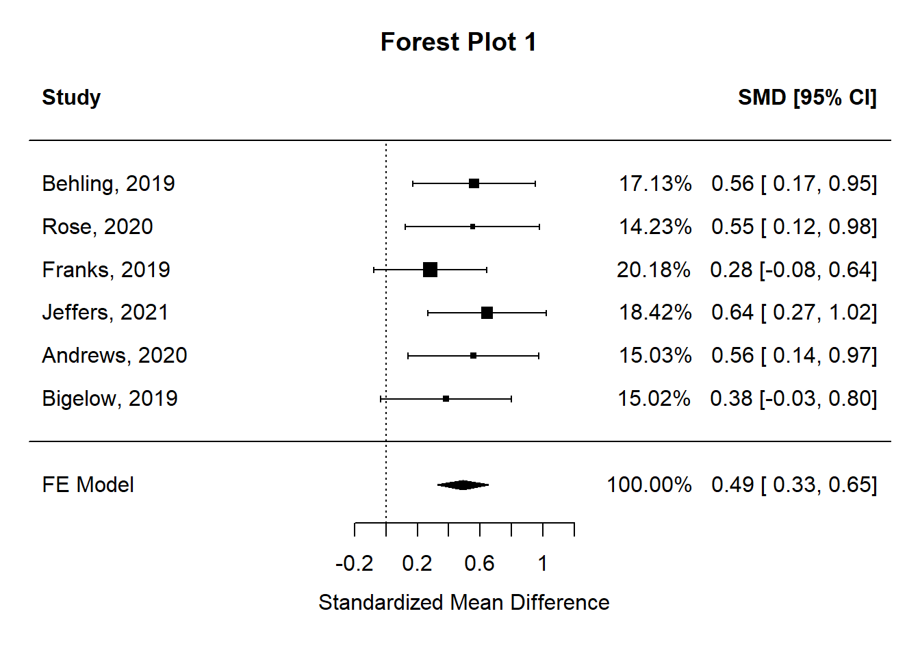Click the Behling, 2019 square point estimate
920x657 pixels.
tap(474, 183)
